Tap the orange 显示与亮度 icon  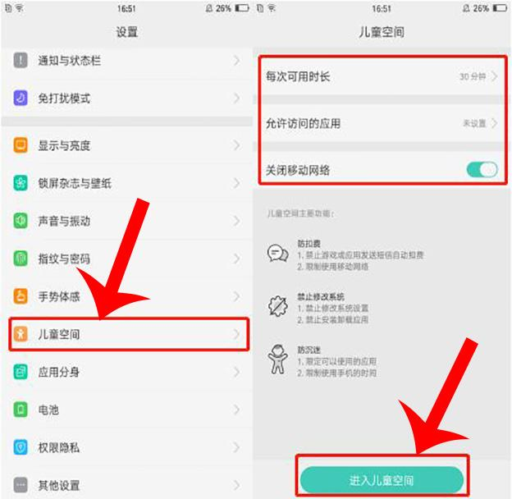(21, 145)
